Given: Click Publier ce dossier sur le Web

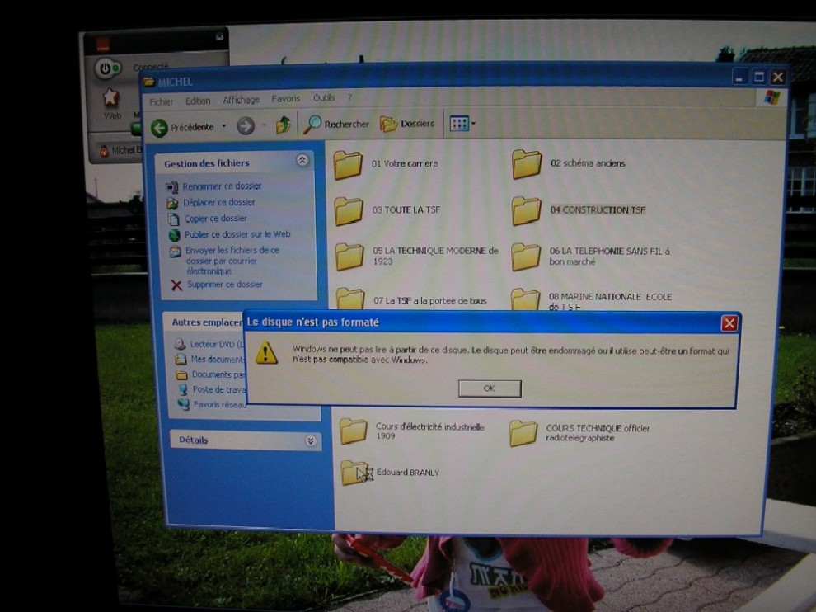Looking at the screenshot, I should click(x=237, y=234).
